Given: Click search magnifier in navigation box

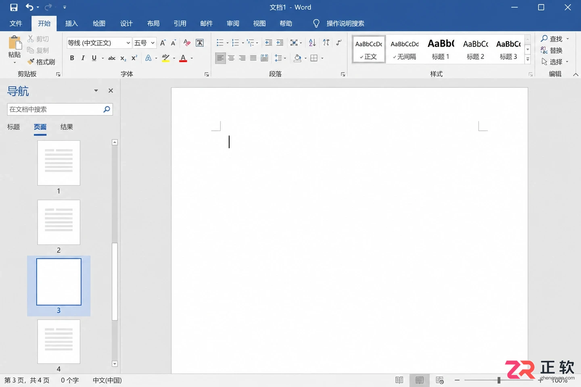Looking at the screenshot, I should tap(107, 109).
